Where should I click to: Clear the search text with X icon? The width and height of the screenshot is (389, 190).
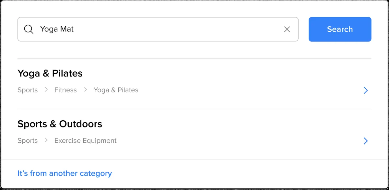287,30
